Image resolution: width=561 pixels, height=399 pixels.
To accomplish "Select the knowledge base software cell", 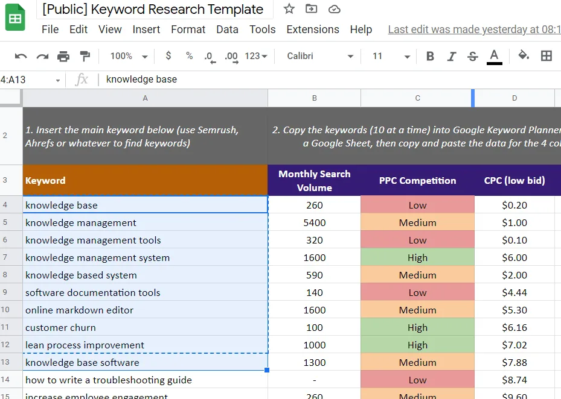I will point(146,362).
